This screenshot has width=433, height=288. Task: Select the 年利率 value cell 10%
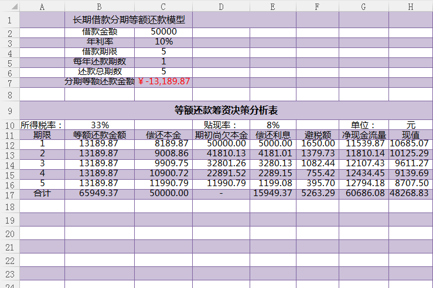(163, 42)
